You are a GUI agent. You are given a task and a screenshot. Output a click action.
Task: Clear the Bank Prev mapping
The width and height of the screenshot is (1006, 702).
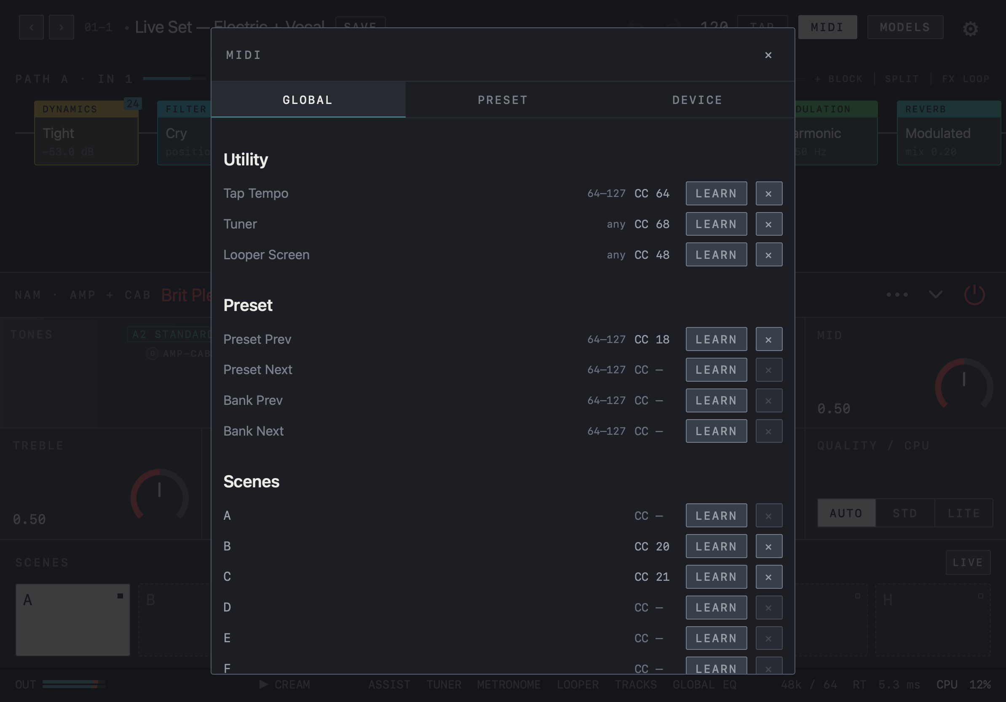(x=769, y=401)
